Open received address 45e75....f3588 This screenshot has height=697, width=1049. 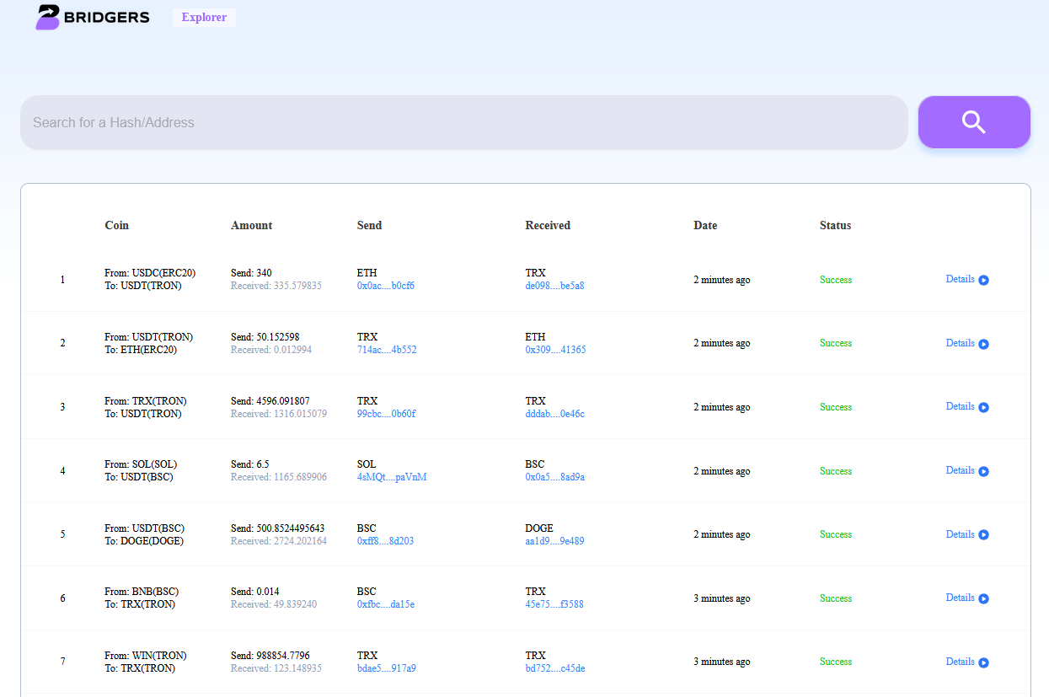point(554,604)
